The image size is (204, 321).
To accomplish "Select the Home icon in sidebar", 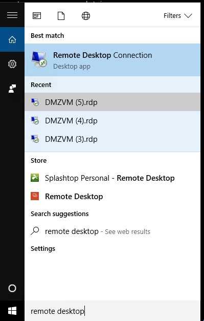I will pos(12,39).
